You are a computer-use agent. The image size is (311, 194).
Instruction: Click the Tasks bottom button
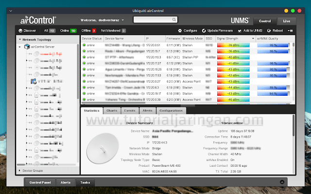pyautogui.click(x=86, y=182)
